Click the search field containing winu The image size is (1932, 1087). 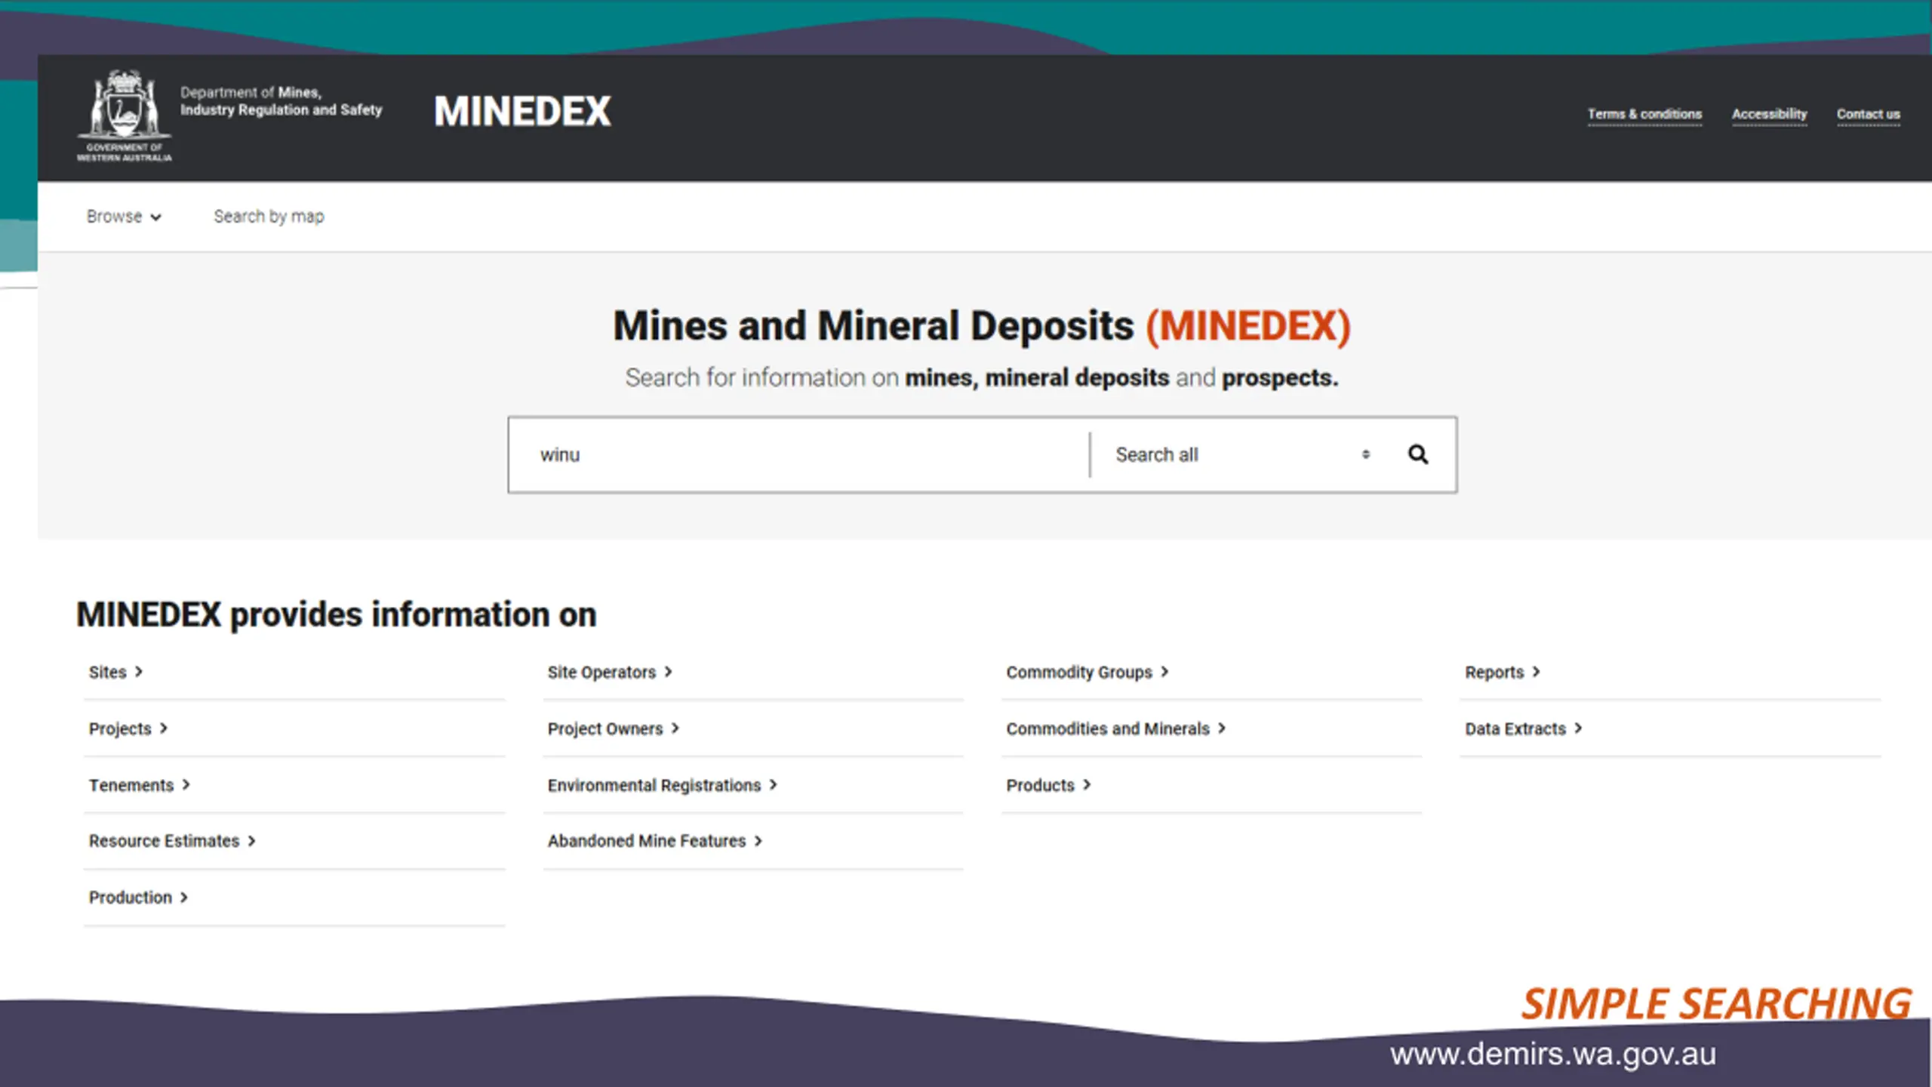(800, 454)
